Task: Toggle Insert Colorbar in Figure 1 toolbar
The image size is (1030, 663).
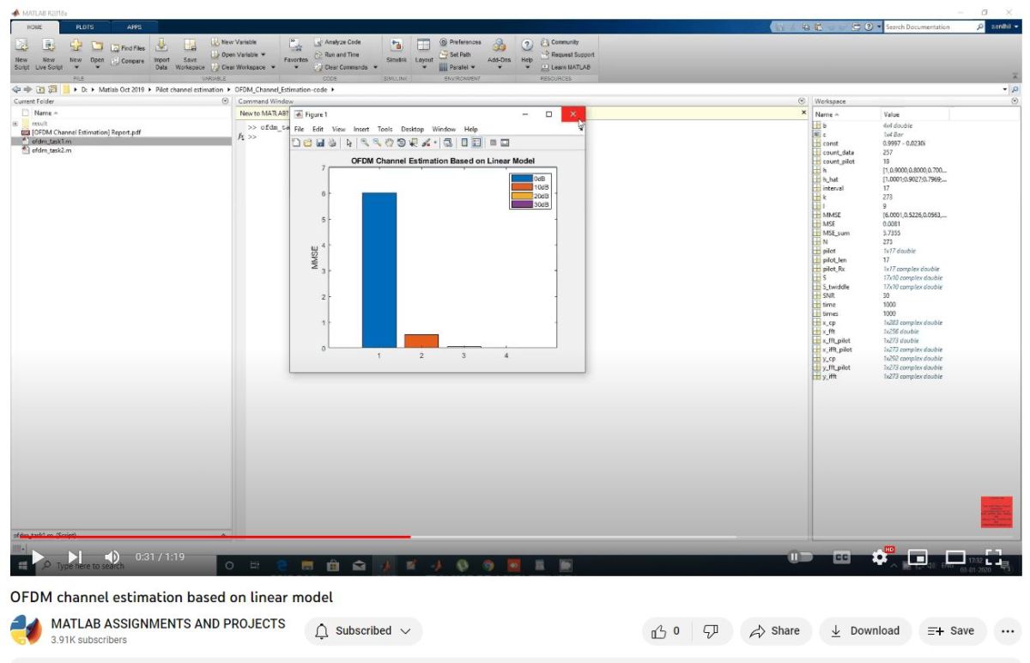Action: pos(464,143)
